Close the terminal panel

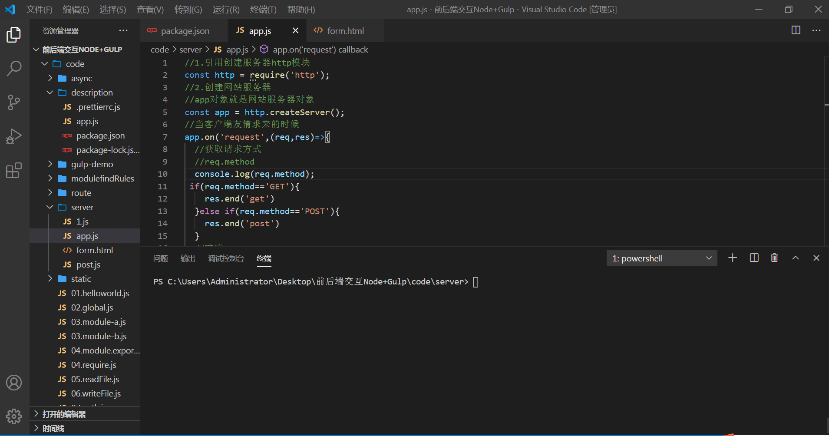816,258
